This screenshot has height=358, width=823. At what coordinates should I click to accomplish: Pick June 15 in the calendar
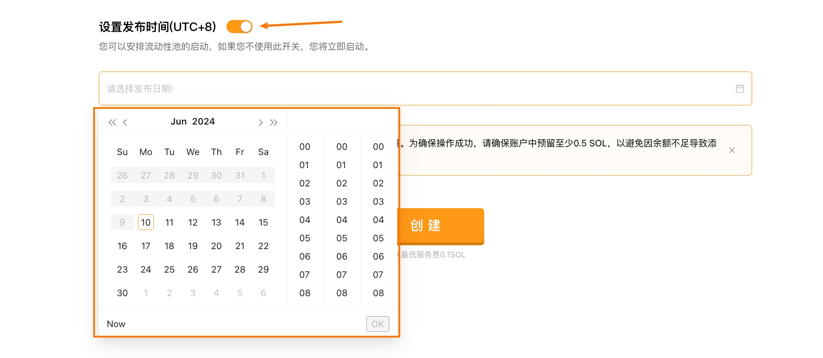[x=263, y=223]
